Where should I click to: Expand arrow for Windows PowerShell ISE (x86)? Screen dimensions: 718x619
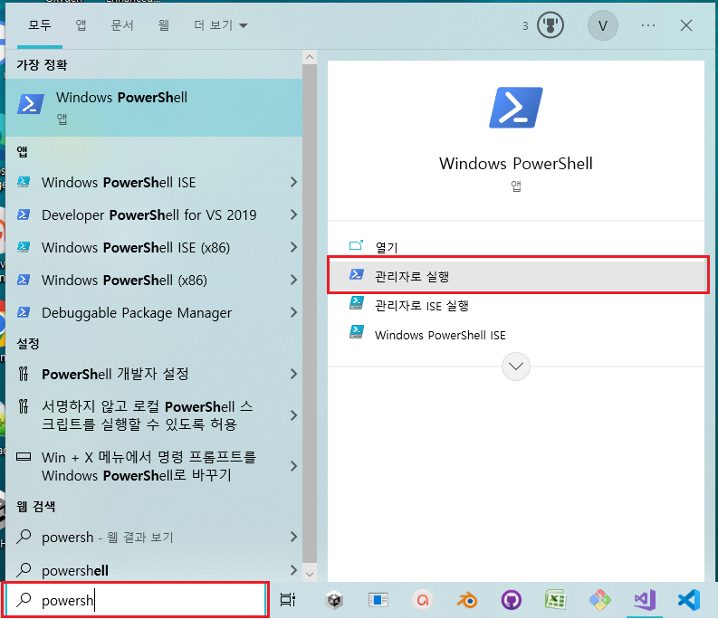click(293, 247)
